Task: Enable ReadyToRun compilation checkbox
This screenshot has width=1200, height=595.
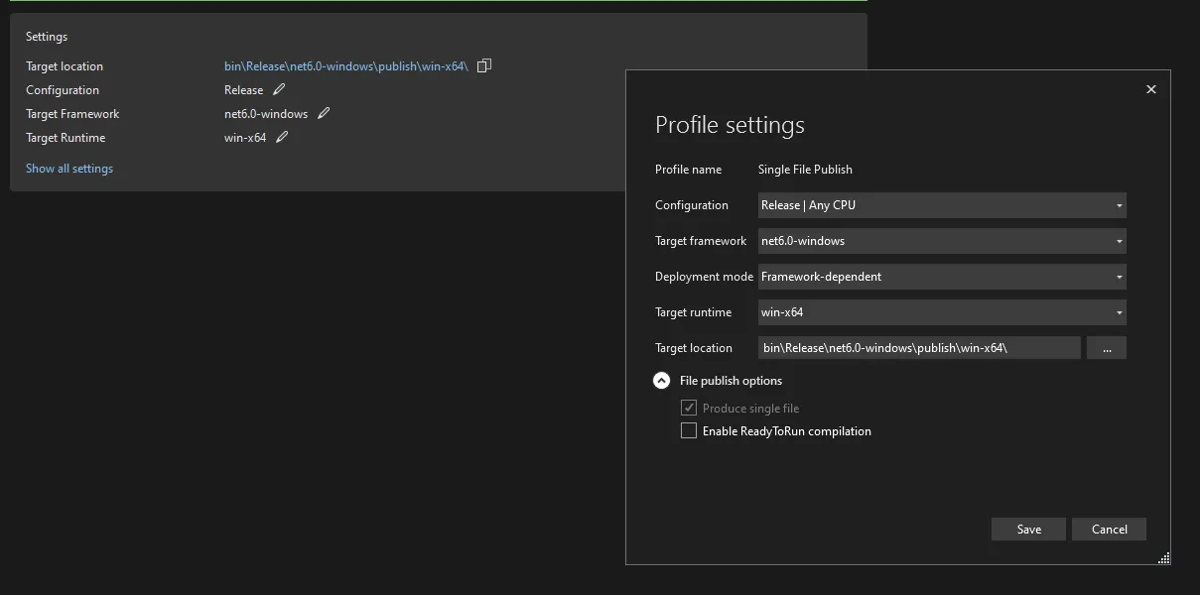Action: [689, 431]
